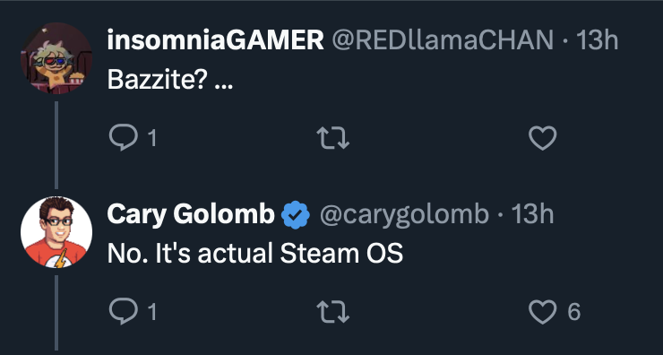The width and height of the screenshot is (663, 355).
Task: Reply to insomniaGAMER's Bazzite tweet
Action: 124,137
